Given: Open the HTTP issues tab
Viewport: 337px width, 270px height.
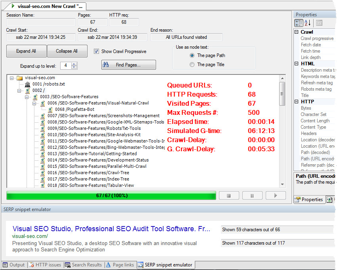Looking at the screenshot, I should (45, 265).
